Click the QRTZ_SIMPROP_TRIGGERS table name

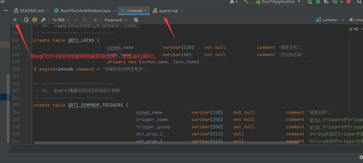click(x=95, y=105)
